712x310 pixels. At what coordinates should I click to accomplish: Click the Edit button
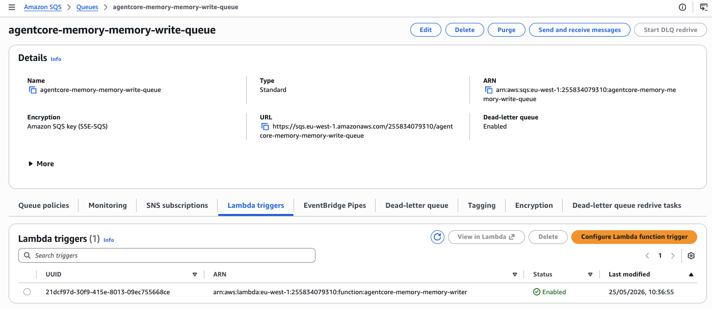[x=426, y=30]
